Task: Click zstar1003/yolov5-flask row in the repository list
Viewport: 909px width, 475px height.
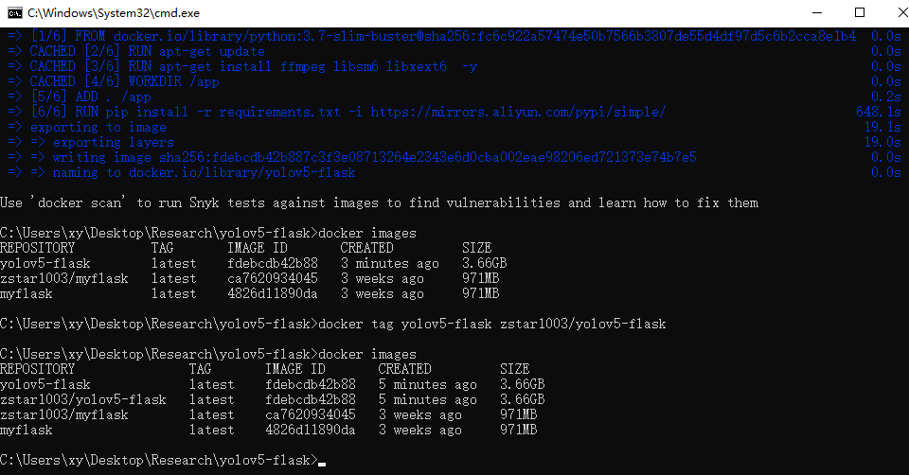Action: pyautogui.click(x=82, y=399)
